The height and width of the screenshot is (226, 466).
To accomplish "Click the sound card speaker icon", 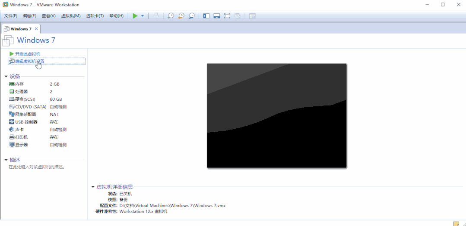I will 12,130.
